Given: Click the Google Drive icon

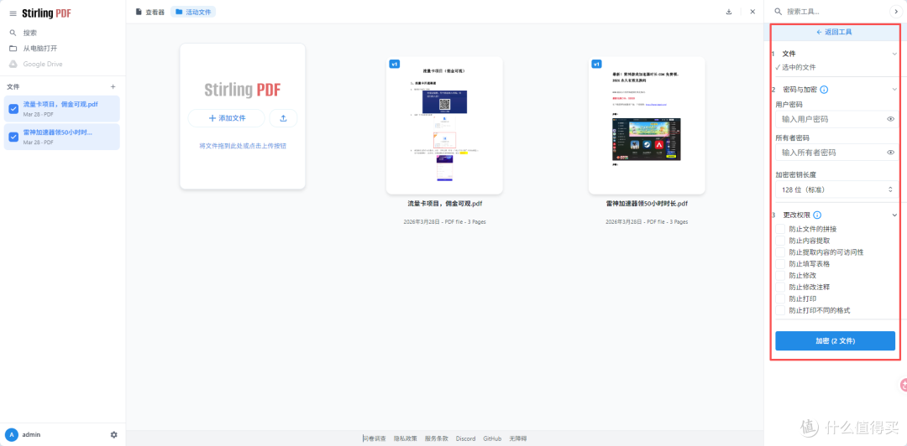Looking at the screenshot, I should [13, 64].
